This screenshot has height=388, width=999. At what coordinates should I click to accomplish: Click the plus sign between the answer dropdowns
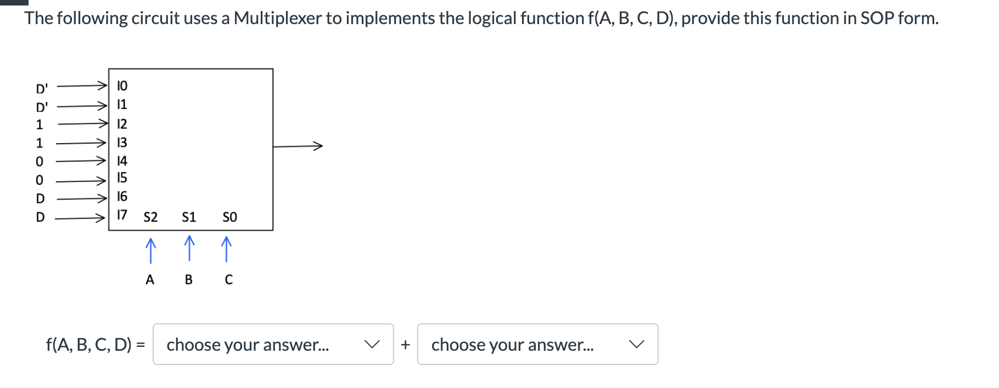click(406, 345)
